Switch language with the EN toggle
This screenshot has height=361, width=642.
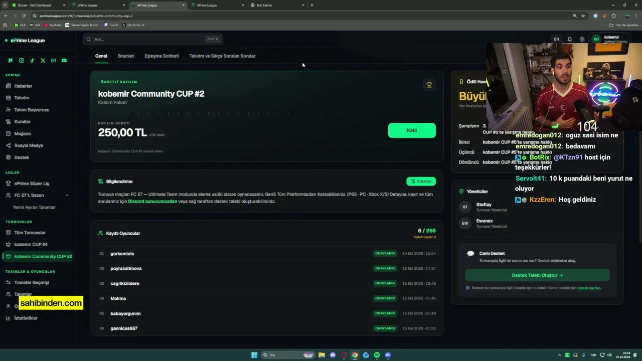pos(556,39)
